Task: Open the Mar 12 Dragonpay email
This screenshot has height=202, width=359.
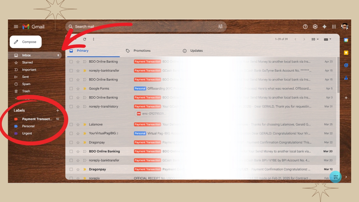Action: click(201, 169)
